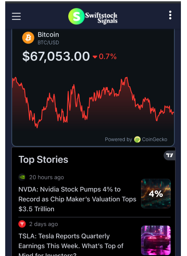187x256 pixels.
Task: Click the CoinGecko gecko icon
Action: [137, 140]
